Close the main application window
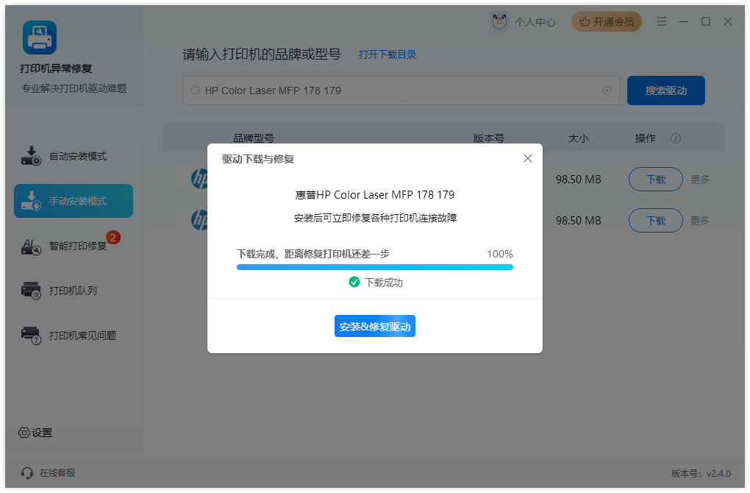The width and height of the screenshot is (750, 493). pos(728,21)
